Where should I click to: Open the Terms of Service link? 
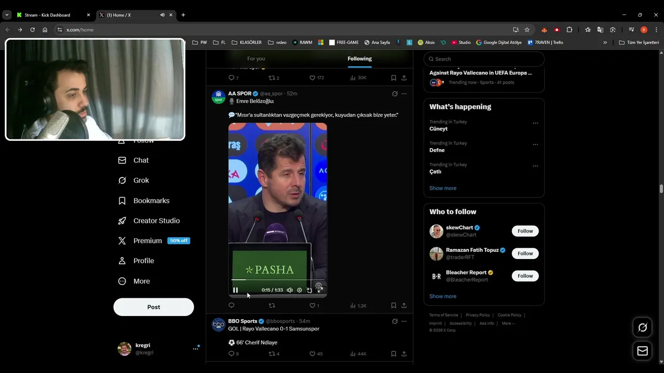(x=444, y=315)
